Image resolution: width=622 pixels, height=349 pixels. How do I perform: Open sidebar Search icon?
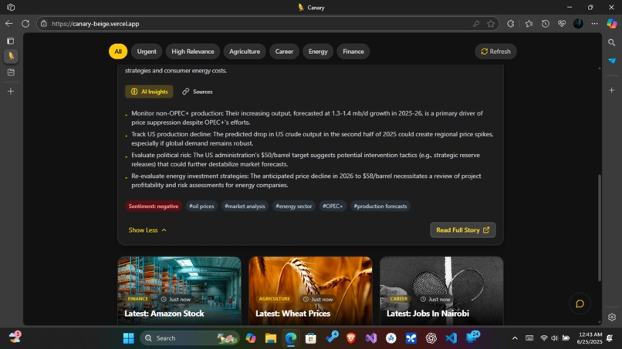pos(612,42)
